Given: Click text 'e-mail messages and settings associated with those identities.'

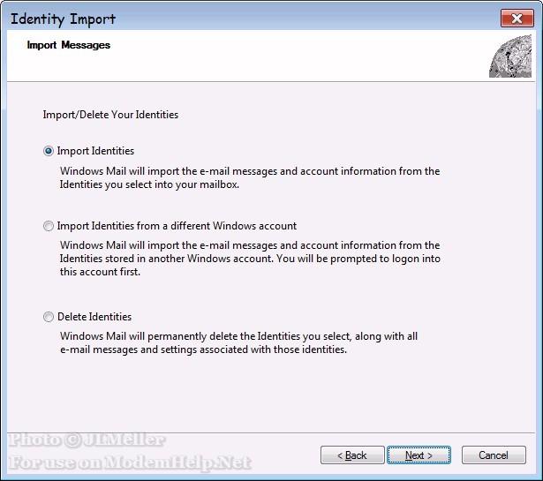Looking at the screenshot, I should click(203, 349).
